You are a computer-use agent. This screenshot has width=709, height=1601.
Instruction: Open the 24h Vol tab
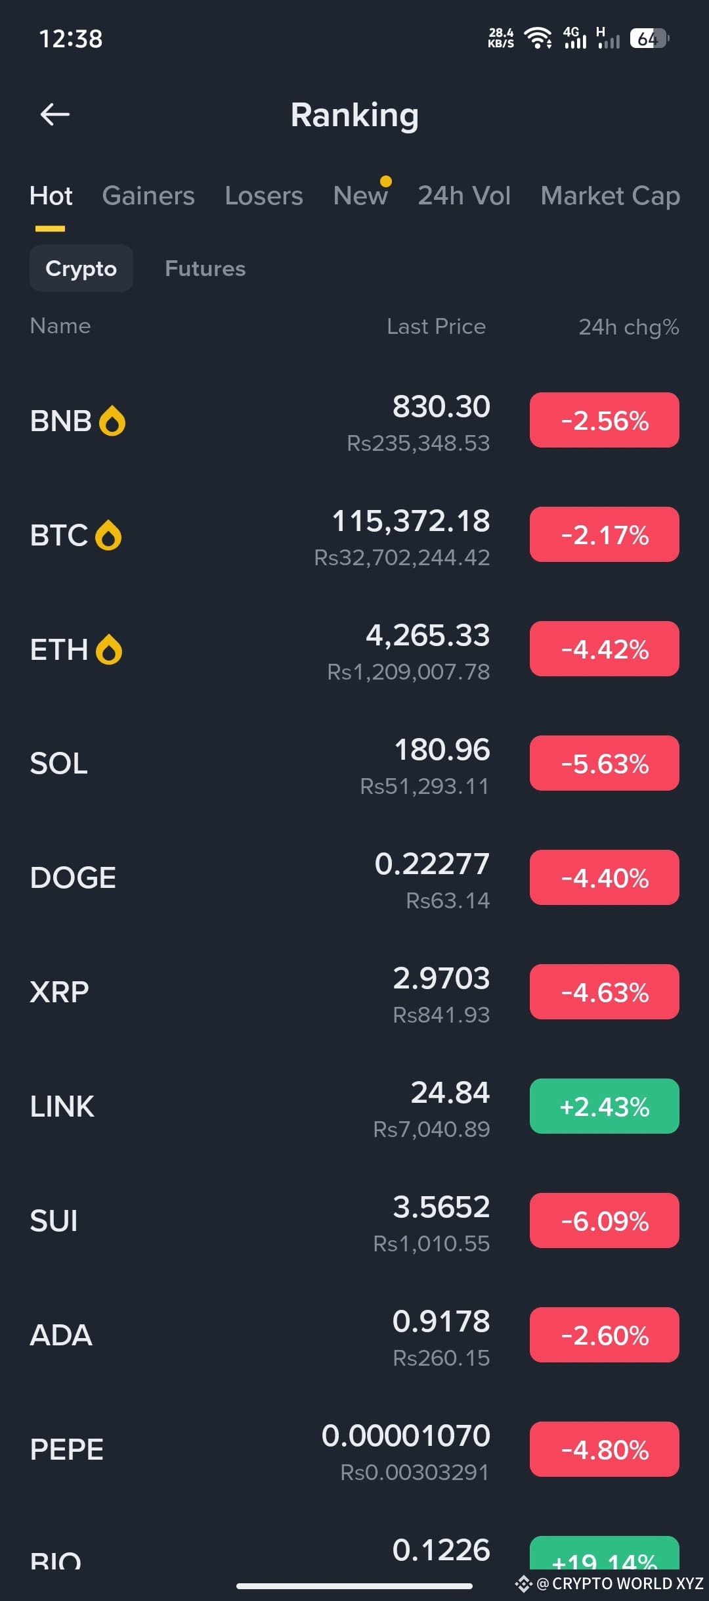point(464,196)
